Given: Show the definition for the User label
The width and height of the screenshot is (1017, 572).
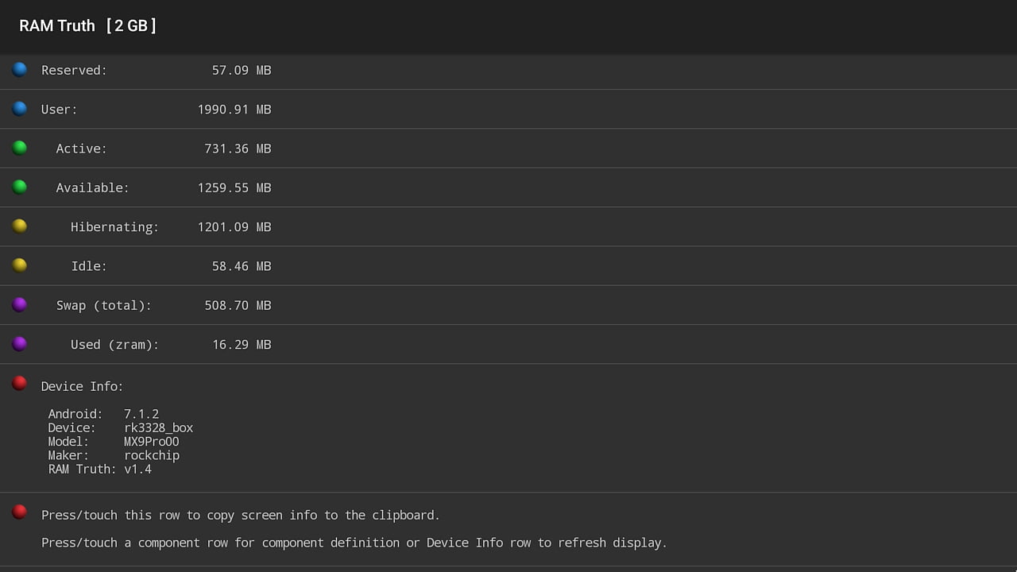Looking at the screenshot, I should pyautogui.click(x=60, y=110).
